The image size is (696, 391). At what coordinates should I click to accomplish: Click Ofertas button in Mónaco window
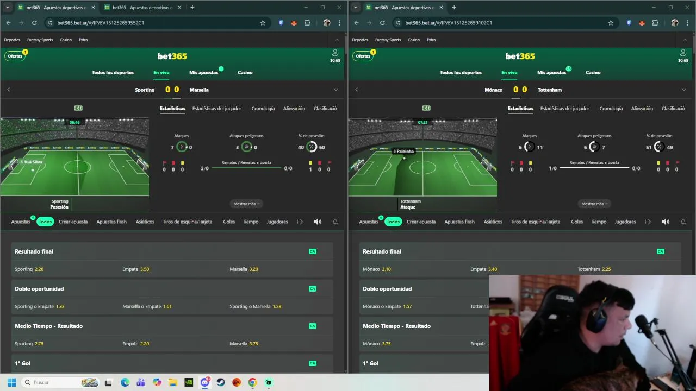[363, 56]
